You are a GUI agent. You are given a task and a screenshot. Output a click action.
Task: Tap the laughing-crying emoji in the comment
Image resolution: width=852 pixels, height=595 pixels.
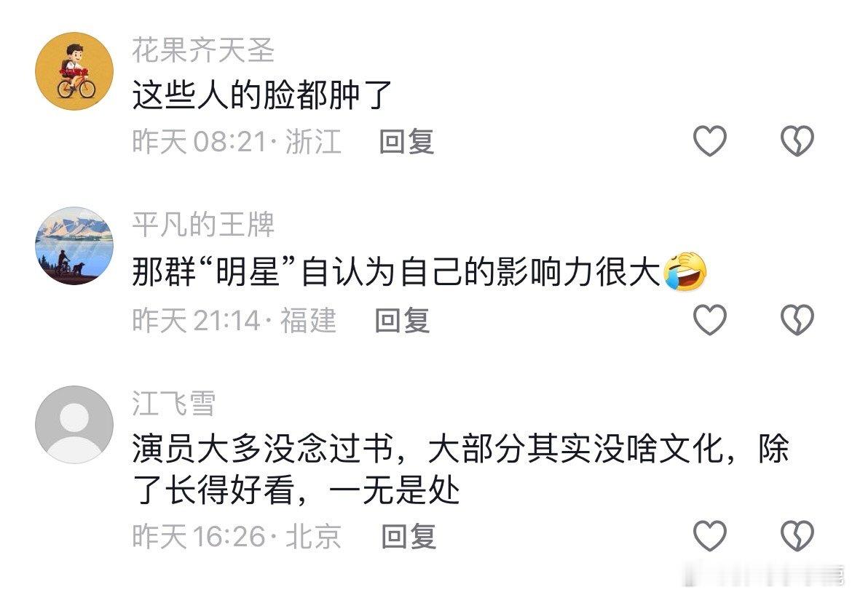coord(685,271)
